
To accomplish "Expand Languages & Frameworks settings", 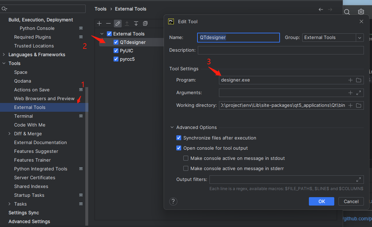I will tap(4, 54).
